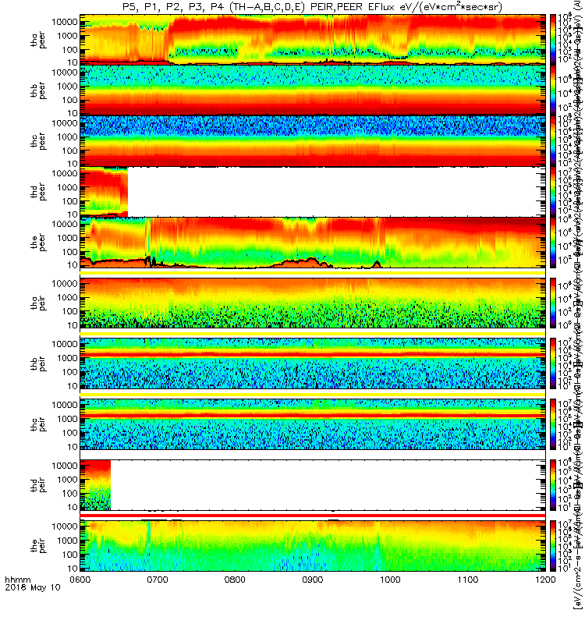
Task: Click the 1000 tick label of thd peir
Action: pyautogui.click(x=67, y=480)
